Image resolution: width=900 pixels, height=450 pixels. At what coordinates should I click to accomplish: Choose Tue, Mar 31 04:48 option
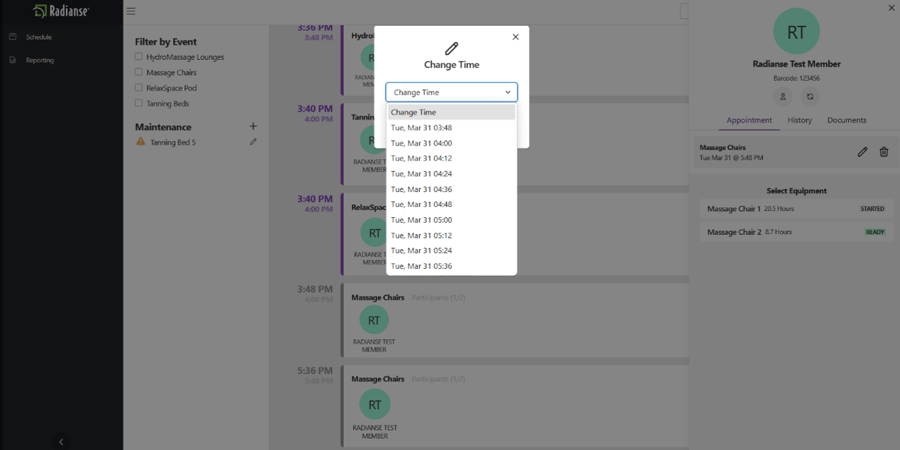(x=451, y=204)
